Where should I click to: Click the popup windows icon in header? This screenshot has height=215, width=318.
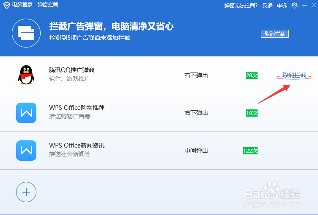click(x=26, y=33)
